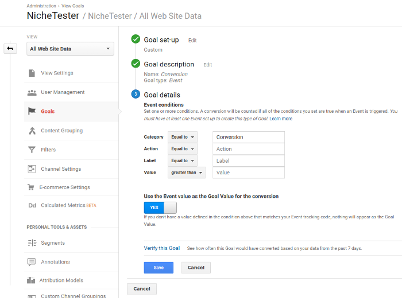Image resolution: width=402 pixels, height=298 pixels.
Task: Click the Goal set-up heading
Action: [161, 40]
